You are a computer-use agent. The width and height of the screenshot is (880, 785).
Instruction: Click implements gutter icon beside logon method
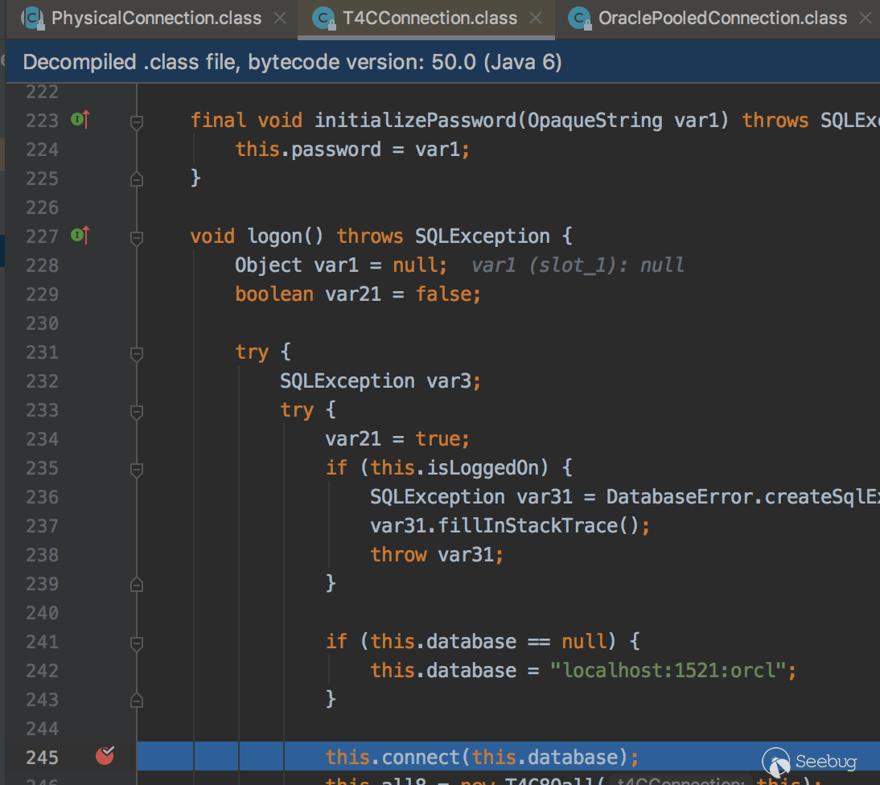[x=80, y=236]
